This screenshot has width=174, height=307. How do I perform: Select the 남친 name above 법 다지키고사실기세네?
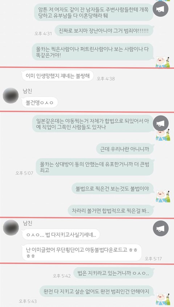(x=27, y=223)
